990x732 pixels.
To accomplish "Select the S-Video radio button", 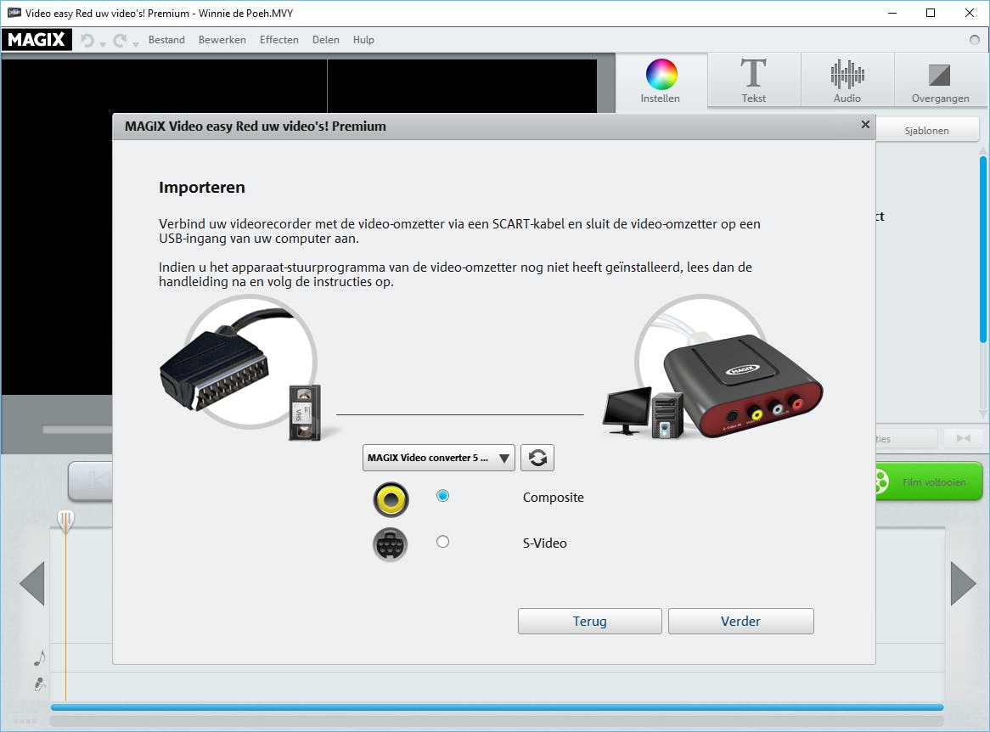I will (x=442, y=542).
